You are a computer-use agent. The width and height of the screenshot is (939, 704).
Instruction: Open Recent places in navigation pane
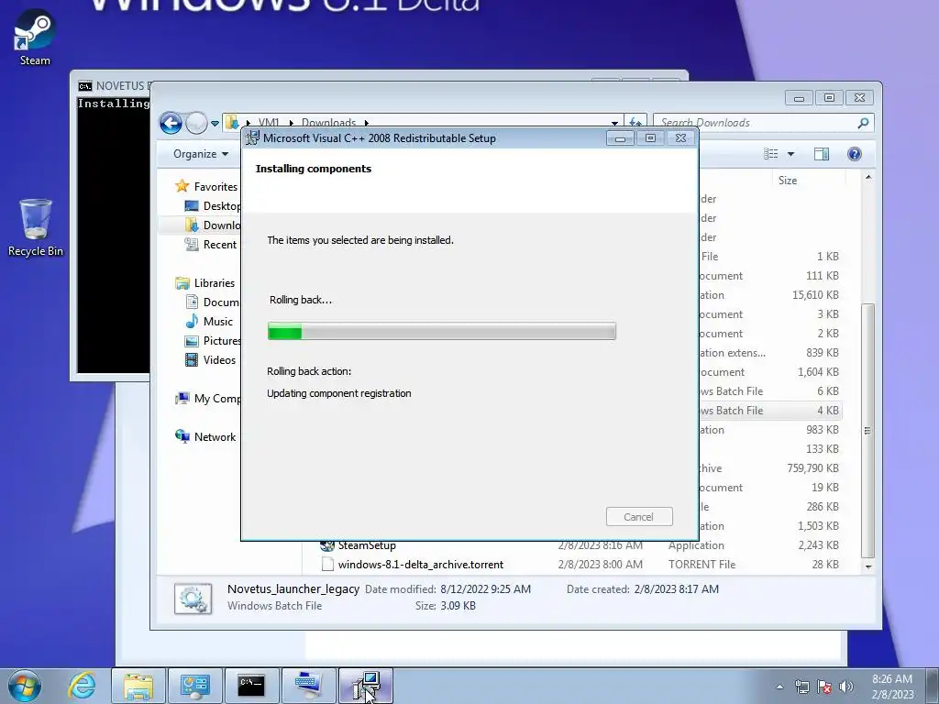(x=211, y=244)
